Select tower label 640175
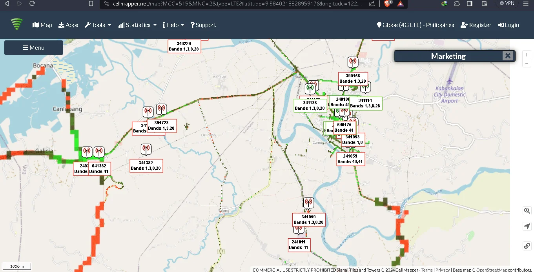Viewport: 534px width, 272px height. (344, 127)
